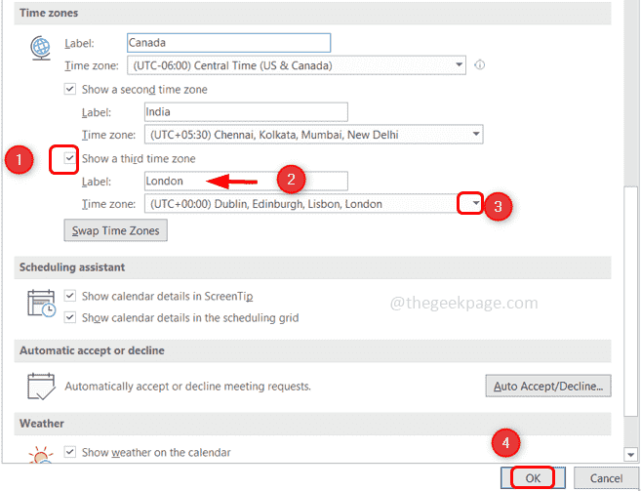
Task: Open the Dublin, Edinburgh, London time zone dropdown
Action: 475,204
